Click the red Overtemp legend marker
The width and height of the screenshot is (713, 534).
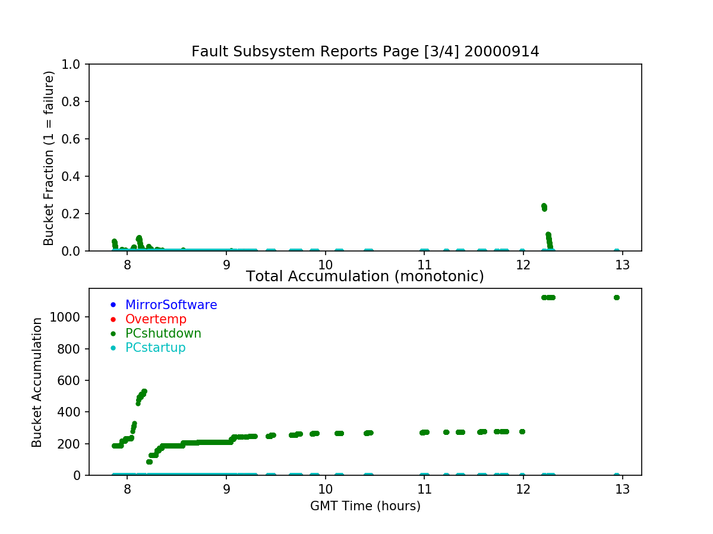pyautogui.click(x=113, y=319)
